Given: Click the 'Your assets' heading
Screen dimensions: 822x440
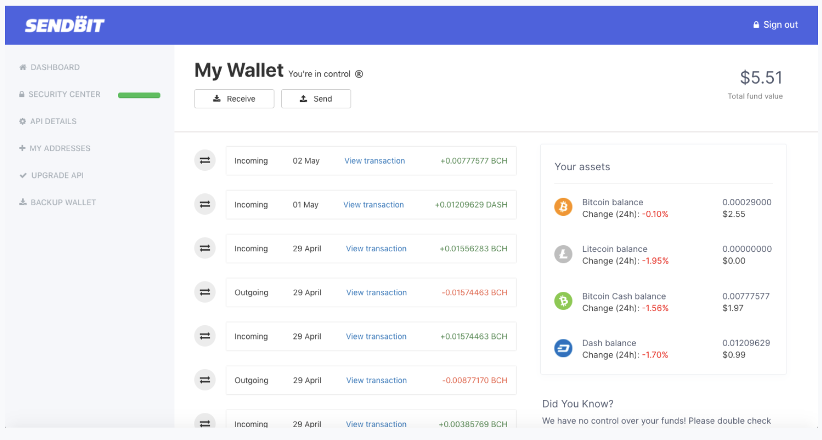Looking at the screenshot, I should point(582,167).
